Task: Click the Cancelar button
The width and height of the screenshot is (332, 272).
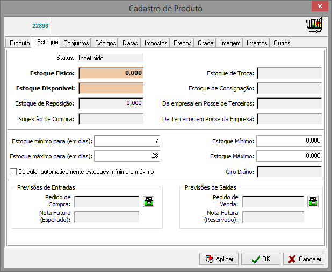Action: [304, 259]
